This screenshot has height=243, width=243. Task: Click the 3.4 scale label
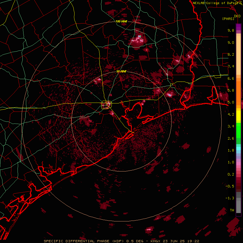tap(231, 126)
